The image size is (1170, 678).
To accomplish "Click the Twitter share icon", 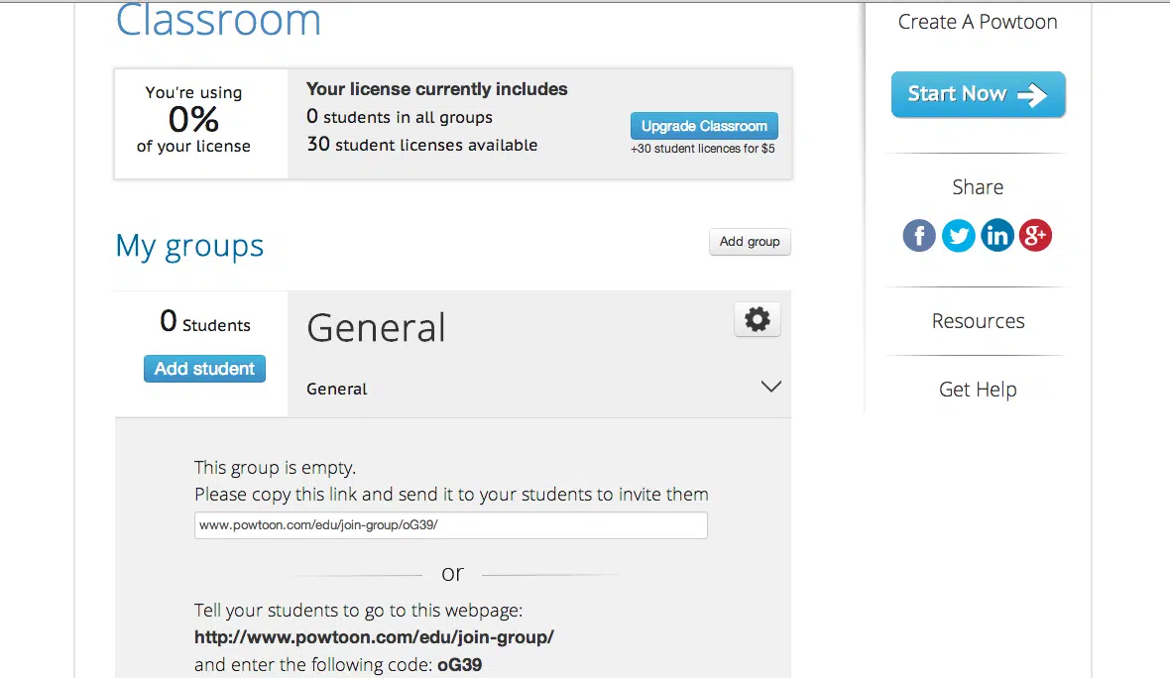I will tap(958, 236).
